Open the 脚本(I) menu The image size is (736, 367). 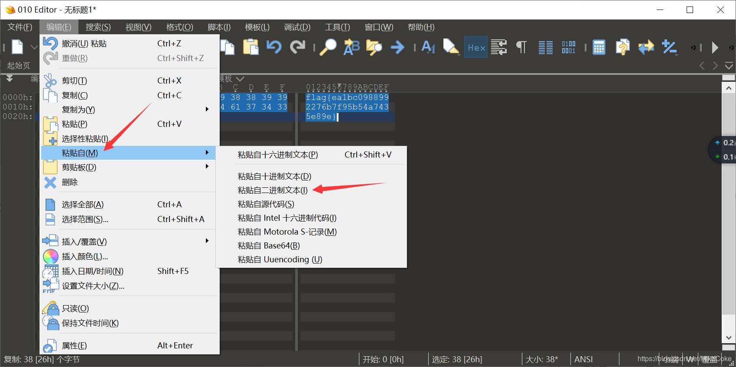[x=219, y=27]
